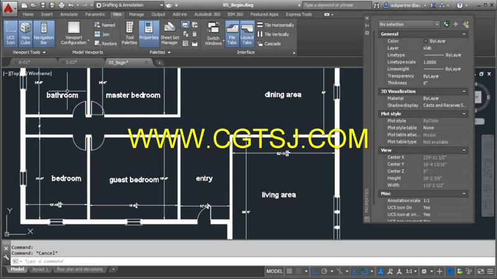The width and height of the screenshot is (497, 279).
Task: Switch to Annotate ribbon tab
Action: click(69, 14)
